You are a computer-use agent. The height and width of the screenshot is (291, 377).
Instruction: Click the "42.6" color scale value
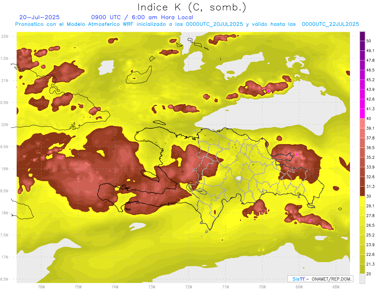coord(370,99)
